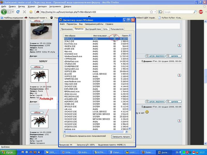Screen dimensions: 207x155
Task: Click inside the Google search input box
Action: [178, 12]
